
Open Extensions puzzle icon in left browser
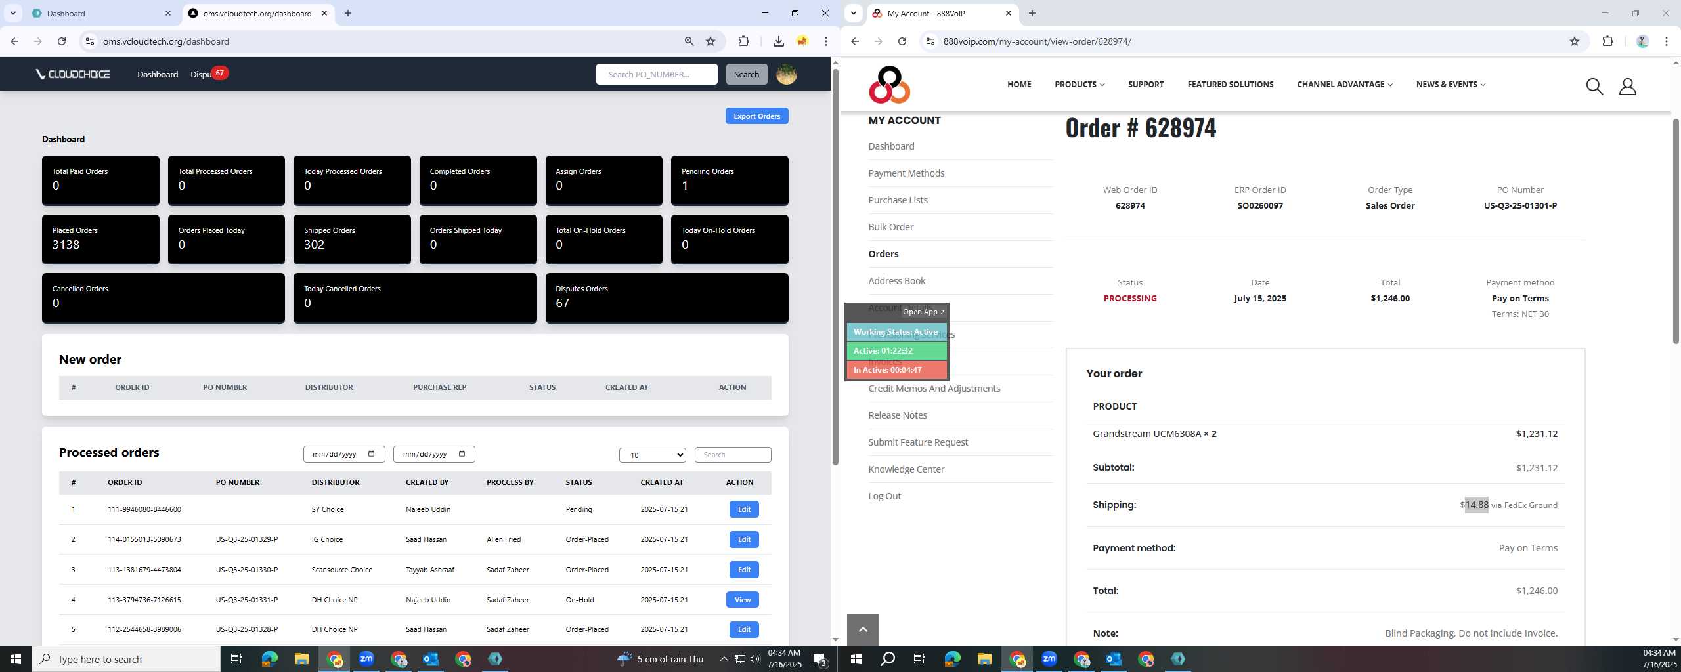tap(743, 41)
